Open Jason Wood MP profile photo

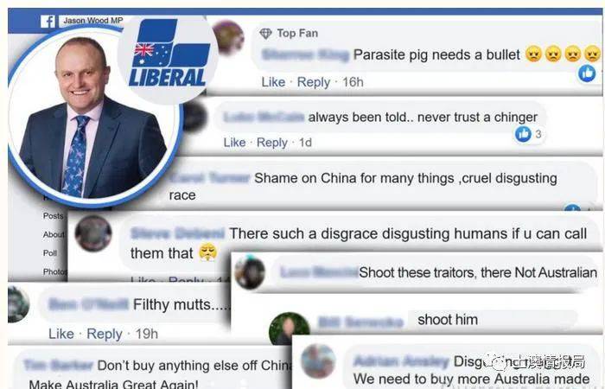94,118
